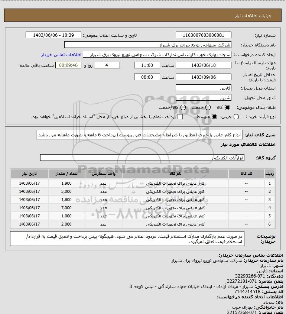
Task: Click the response deadline date 1403/06/10
Action: click(203, 65)
